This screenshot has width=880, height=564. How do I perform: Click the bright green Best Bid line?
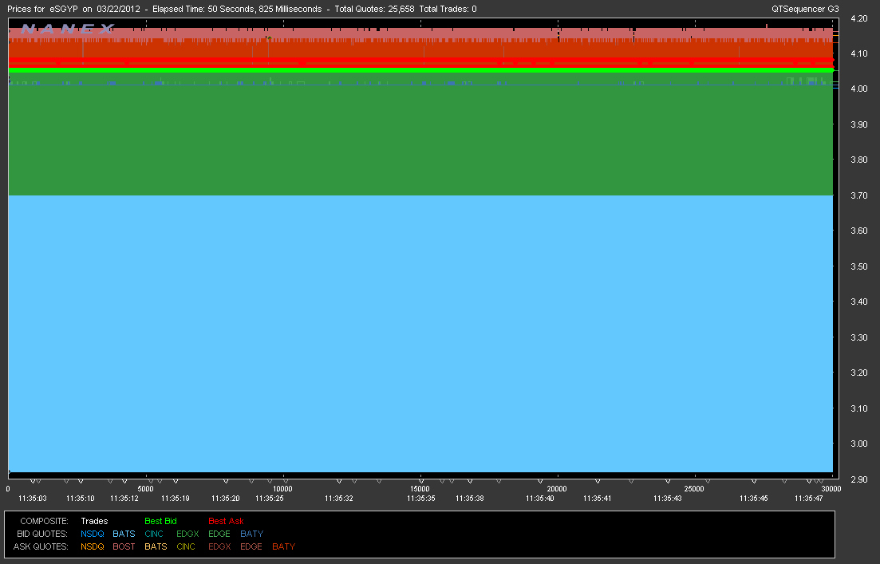pyautogui.click(x=421, y=70)
